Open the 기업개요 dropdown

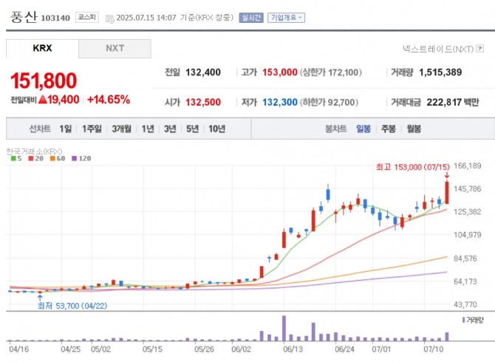point(287,18)
